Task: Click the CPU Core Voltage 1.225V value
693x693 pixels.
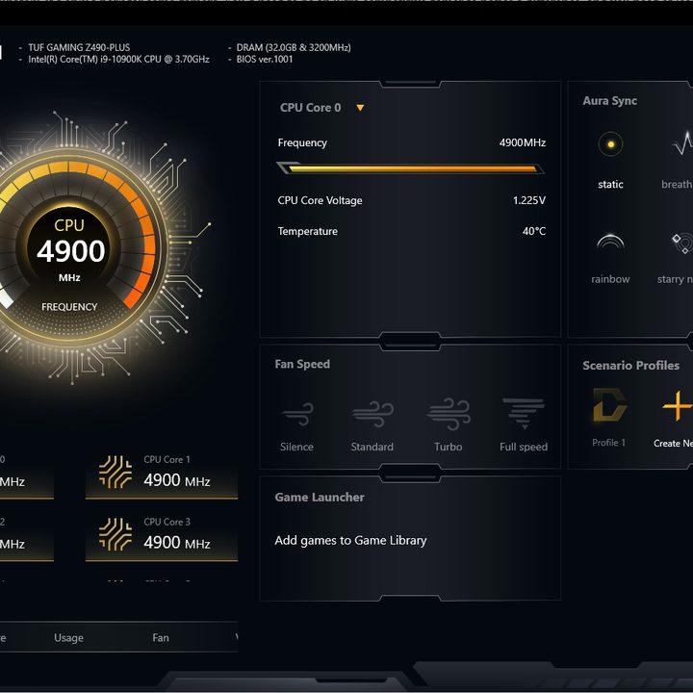Action: click(x=529, y=200)
